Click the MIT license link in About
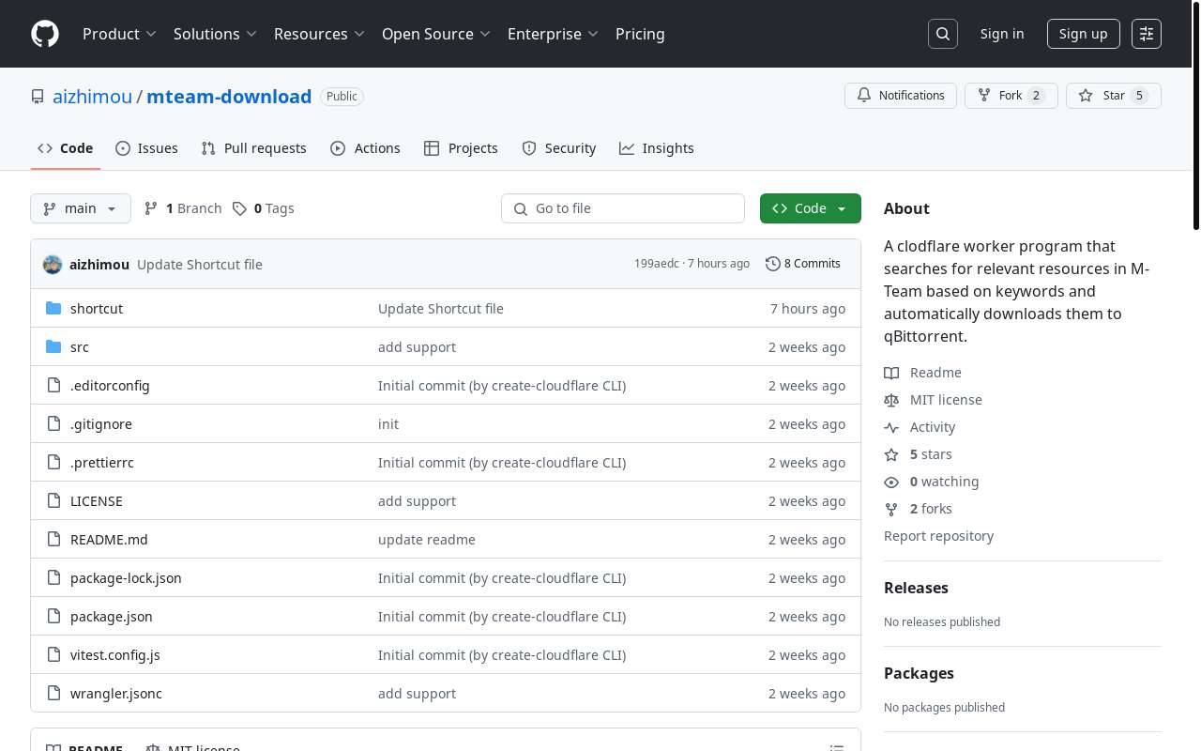This screenshot has width=1201, height=751. point(946,400)
